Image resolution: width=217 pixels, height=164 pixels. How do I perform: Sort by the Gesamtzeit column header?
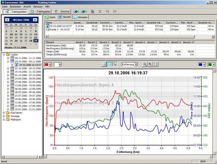pos(92,23)
